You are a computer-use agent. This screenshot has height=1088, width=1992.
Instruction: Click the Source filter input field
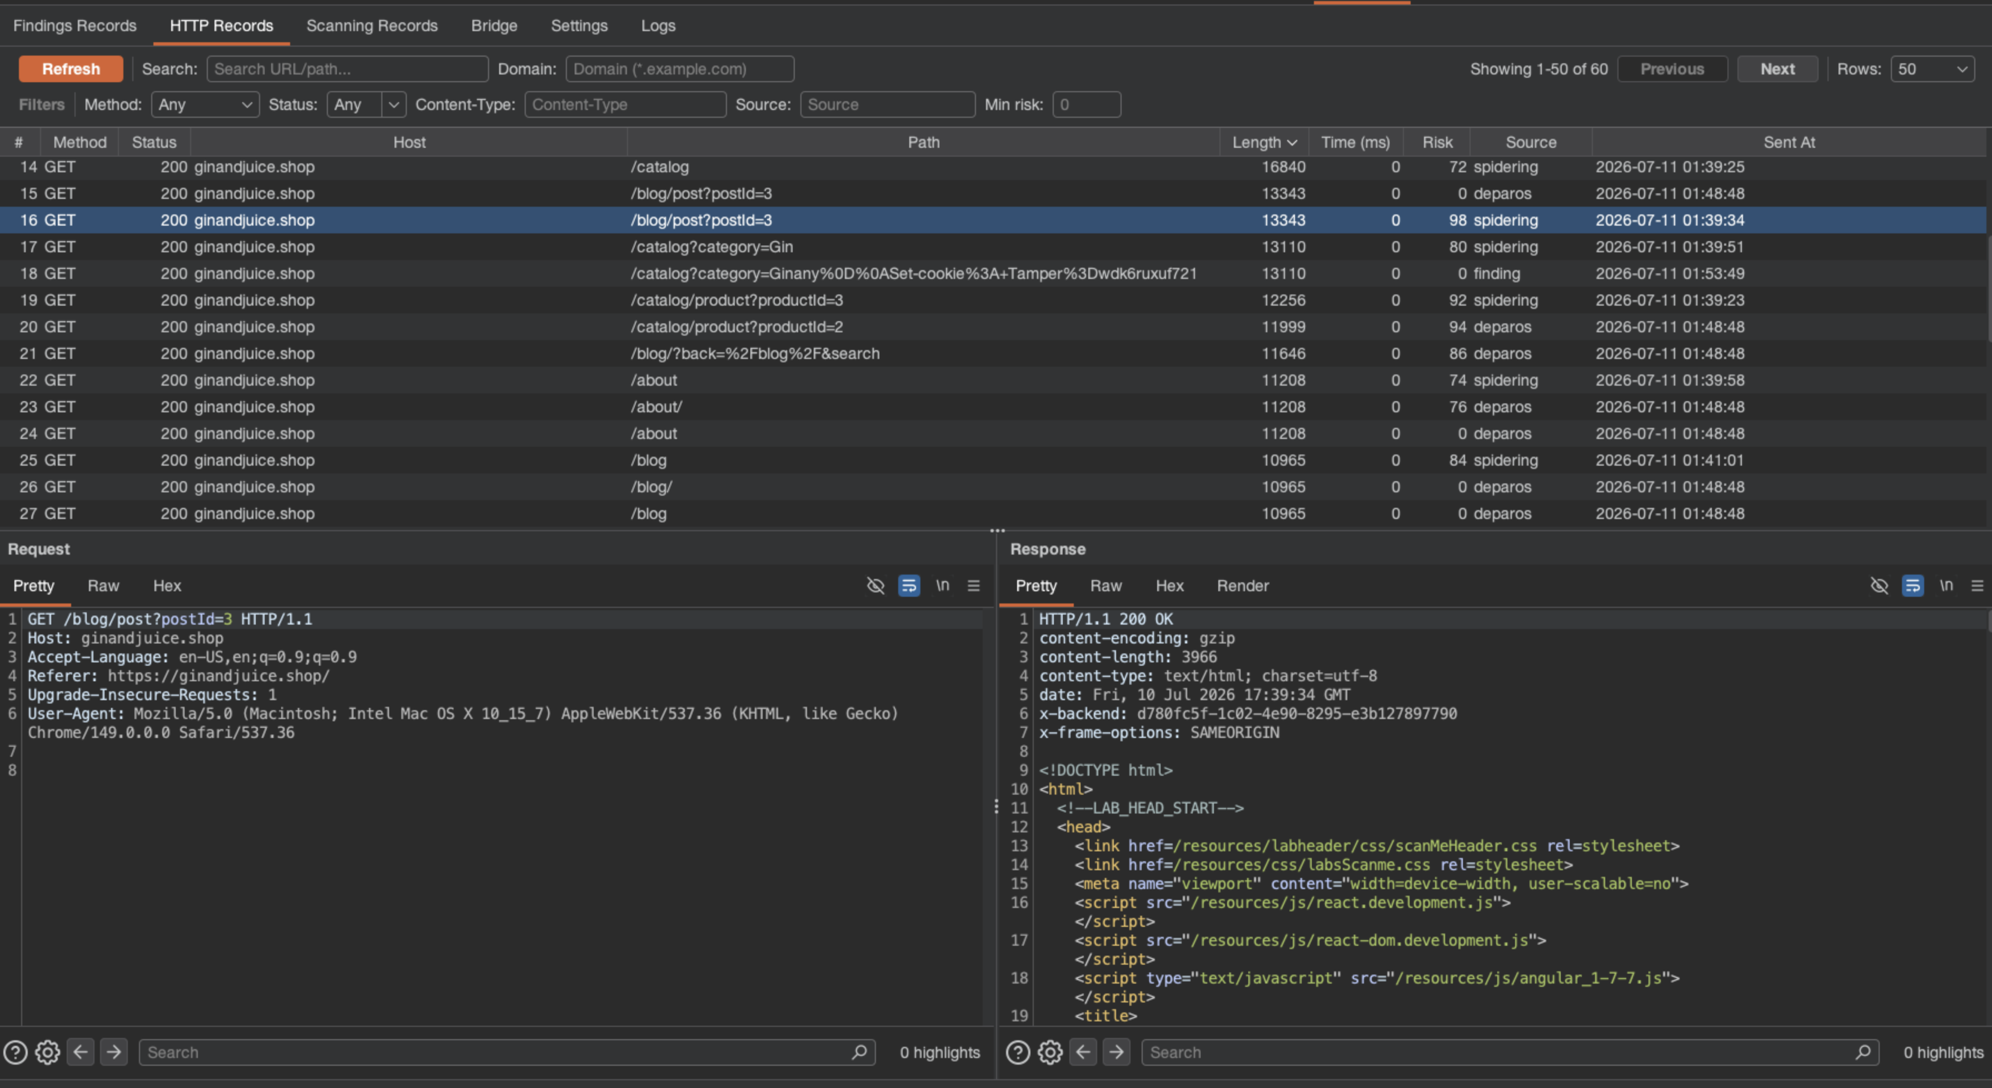887,104
